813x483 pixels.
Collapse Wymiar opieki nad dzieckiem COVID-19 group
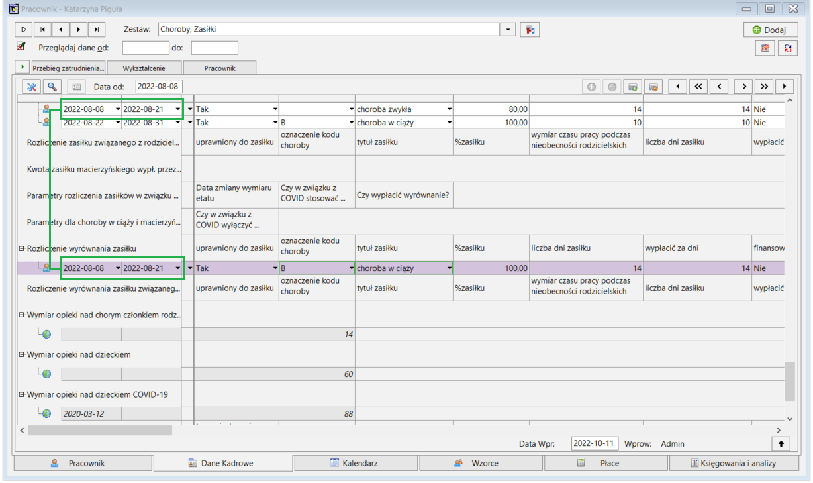point(21,394)
